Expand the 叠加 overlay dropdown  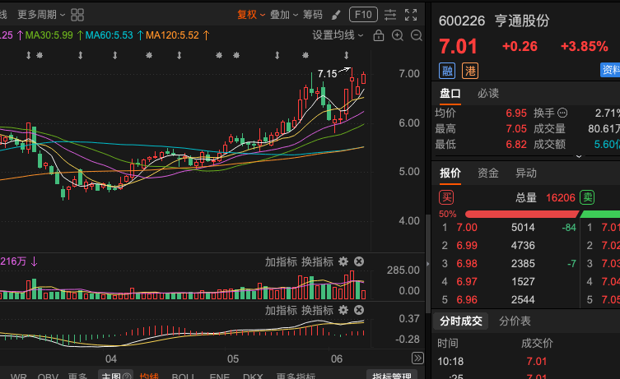coord(283,15)
